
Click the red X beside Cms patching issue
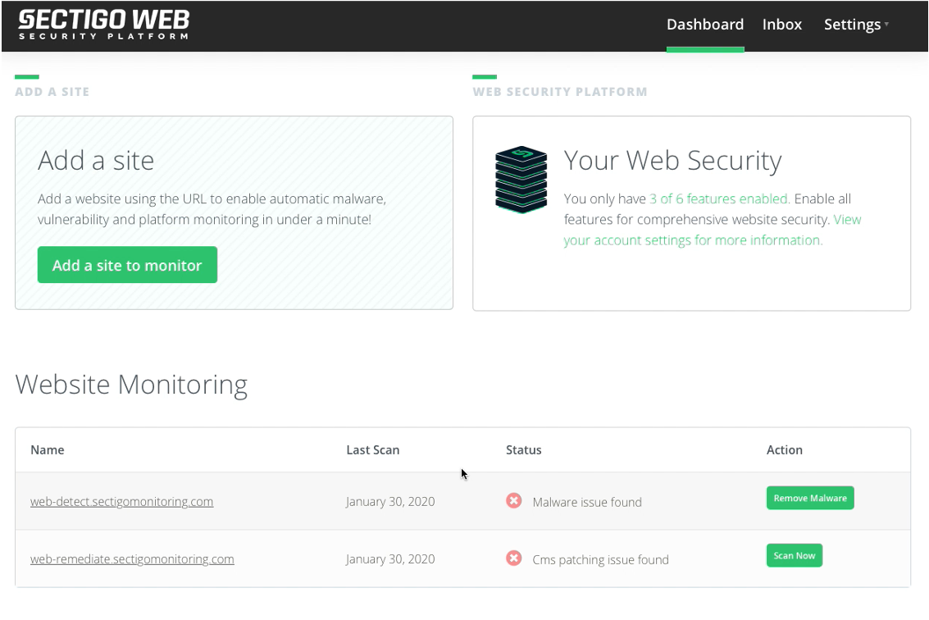514,559
